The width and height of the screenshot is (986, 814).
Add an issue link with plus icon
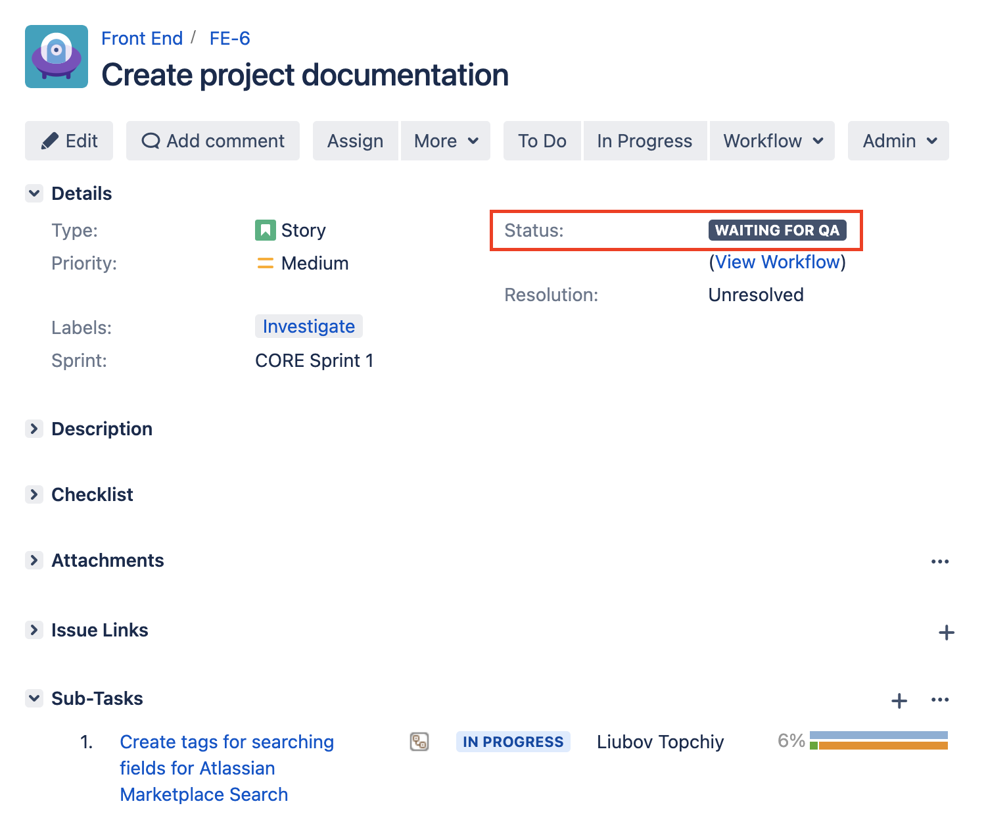point(946,633)
